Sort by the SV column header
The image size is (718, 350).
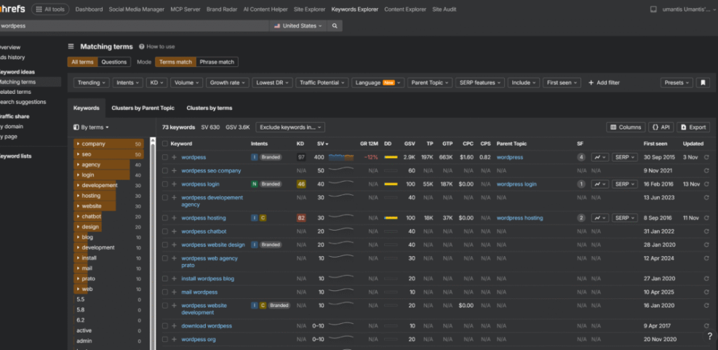322,143
